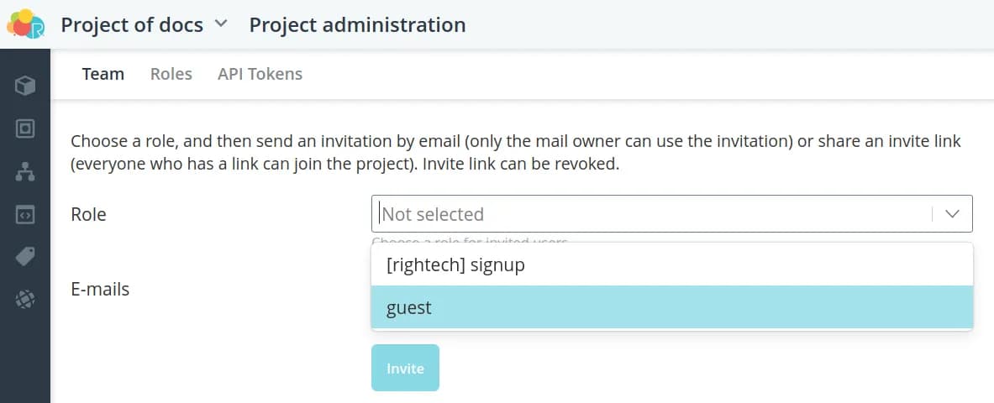Open the cube objects sidebar icon
Viewport: 994px width, 403px height.
25,85
